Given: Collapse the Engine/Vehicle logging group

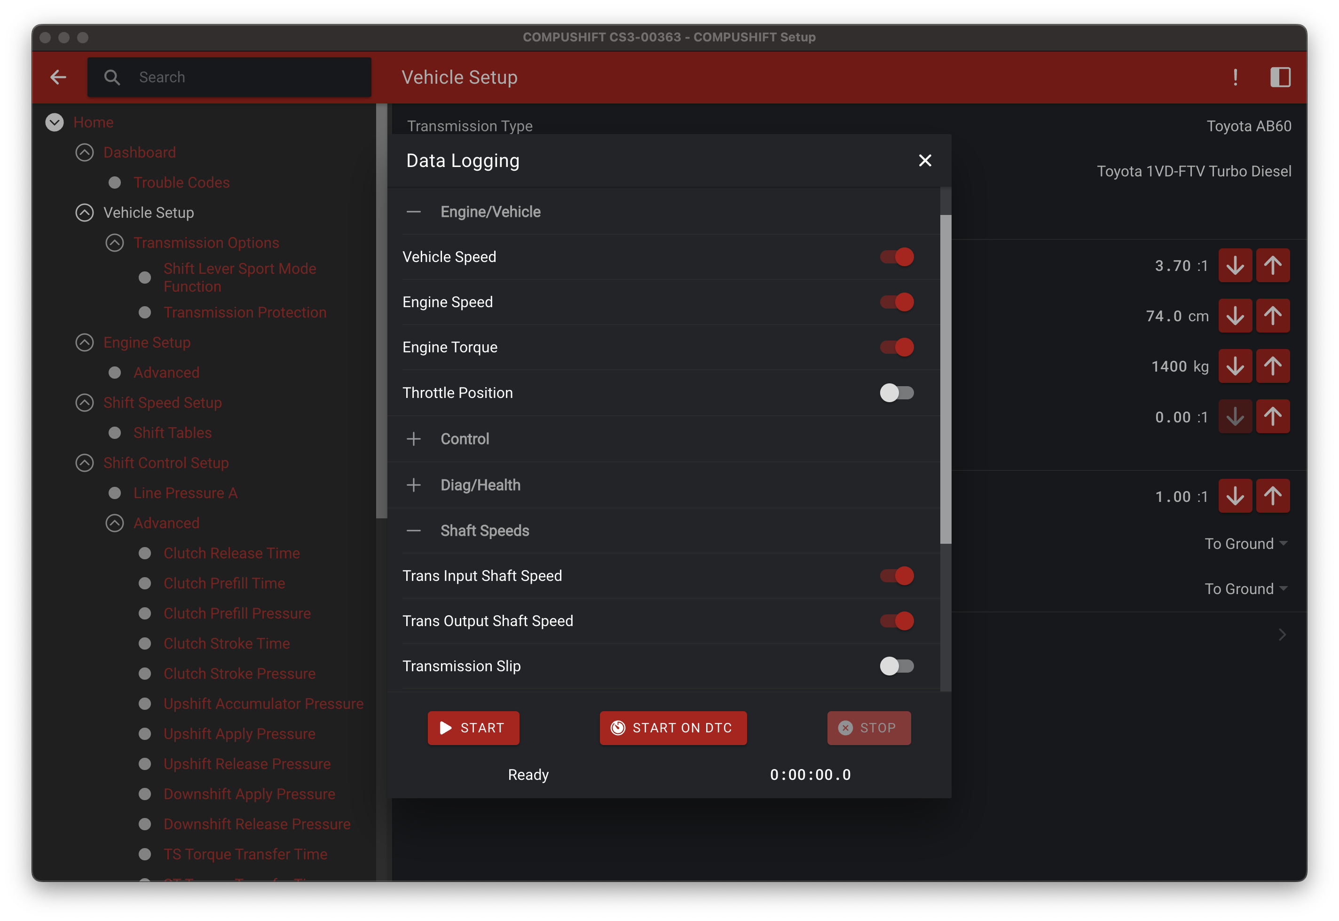Looking at the screenshot, I should coord(413,212).
